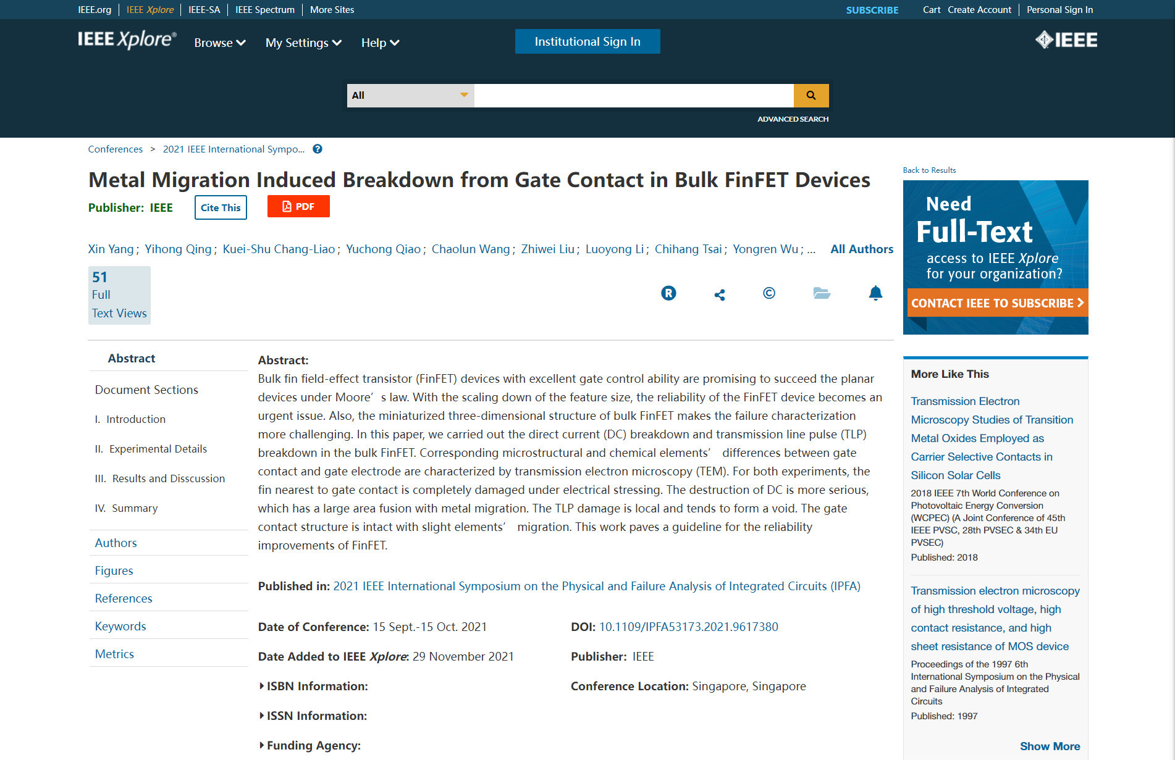The width and height of the screenshot is (1175, 760).
Task: Open the My Settings dropdown menu
Action: [x=303, y=43]
